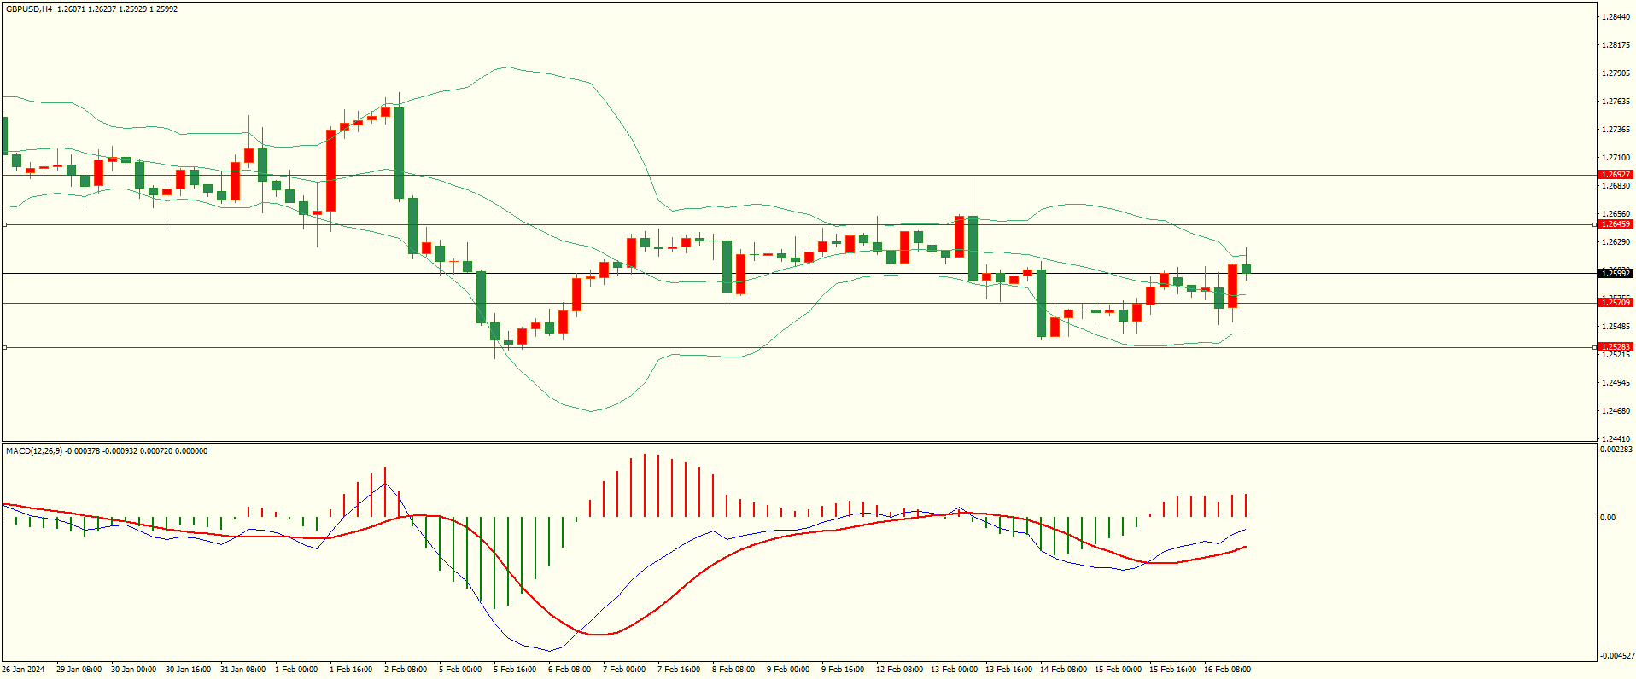This screenshot has height=679, width=1636.
Task: Click the 5 Feb 00:00 time axis label
Action: (459, 670)
